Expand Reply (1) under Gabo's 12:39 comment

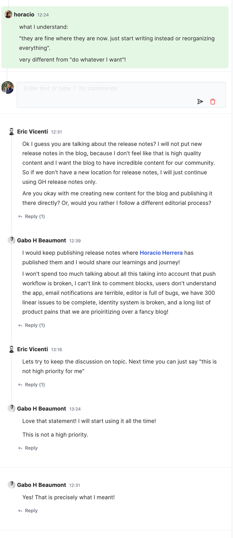pos(32,325)
